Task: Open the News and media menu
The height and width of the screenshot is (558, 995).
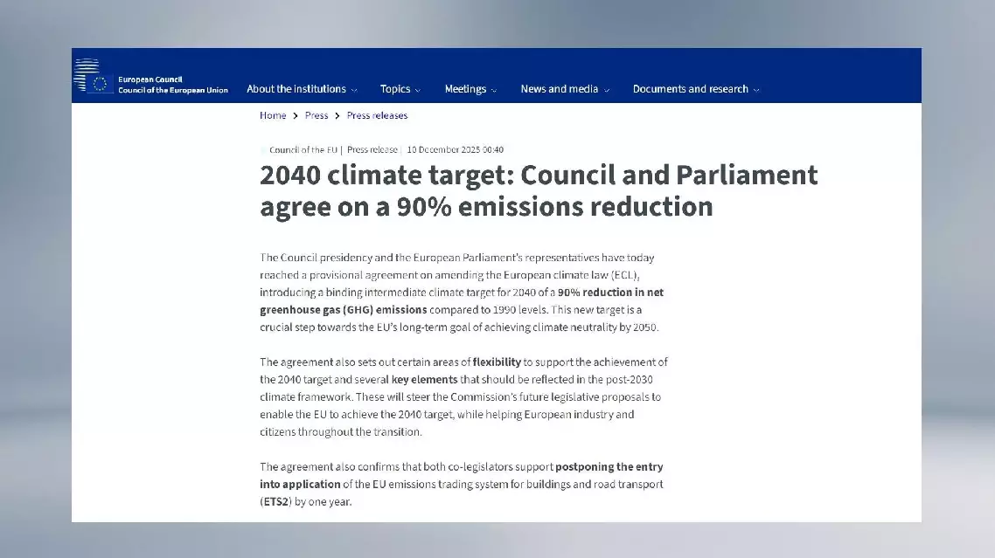Action: [559, 89]
